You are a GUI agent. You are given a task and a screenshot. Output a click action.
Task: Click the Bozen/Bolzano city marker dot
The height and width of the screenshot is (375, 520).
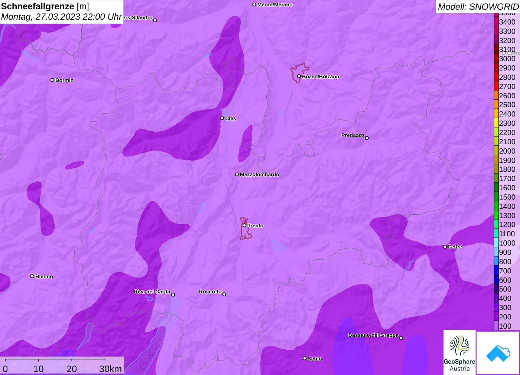(299, 76)
